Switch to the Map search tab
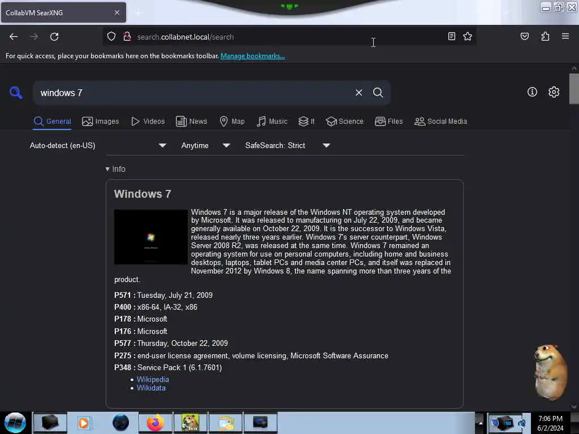 pyautogui.click(x=232, y=121)
